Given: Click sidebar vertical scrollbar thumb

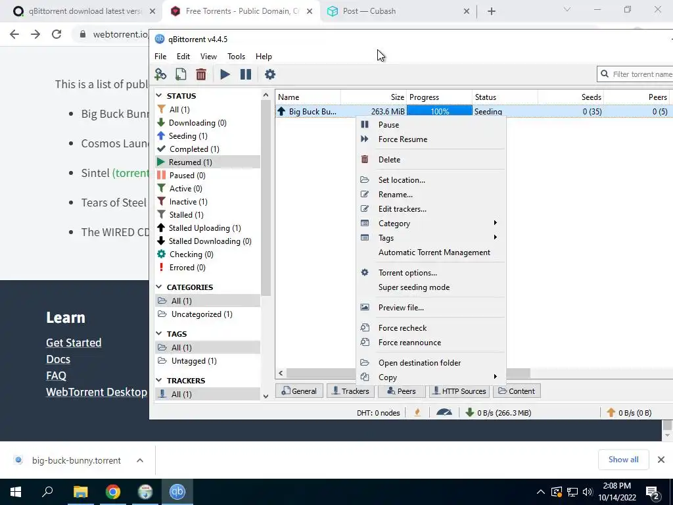Looking at the screenshot, I should pos(266,197).
